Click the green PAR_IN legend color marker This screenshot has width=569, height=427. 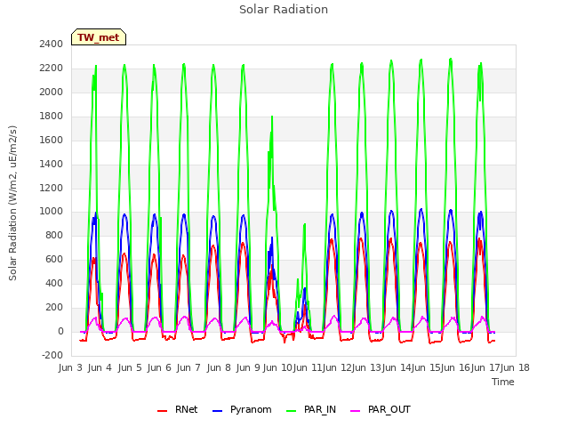[291, 411]
